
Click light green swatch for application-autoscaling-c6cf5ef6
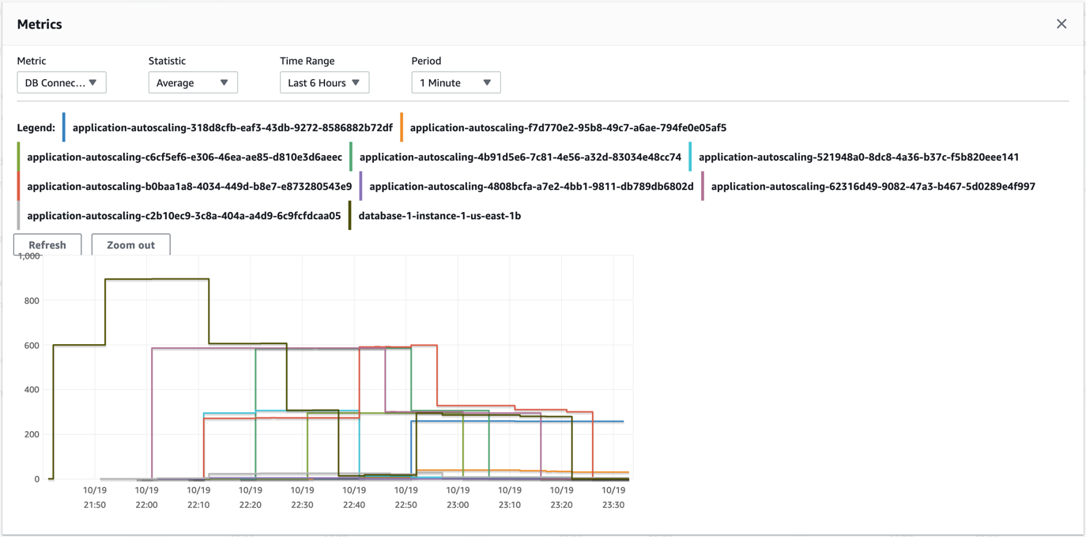click(x=18, y=157)
